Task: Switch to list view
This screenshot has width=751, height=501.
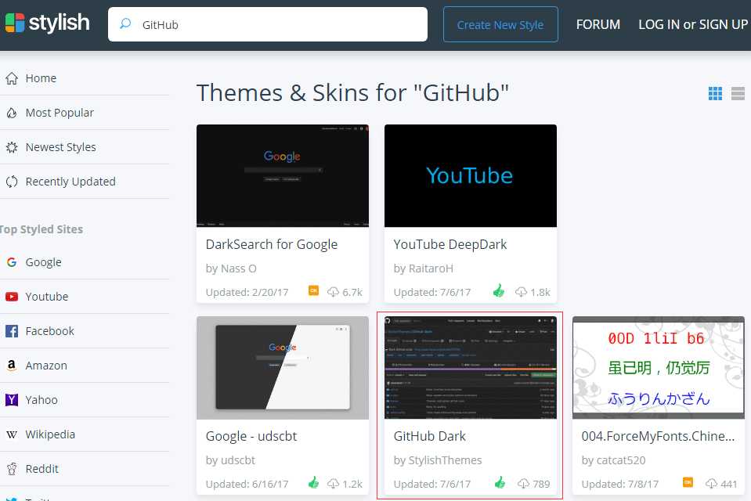Action: click(x=738, y=93)
